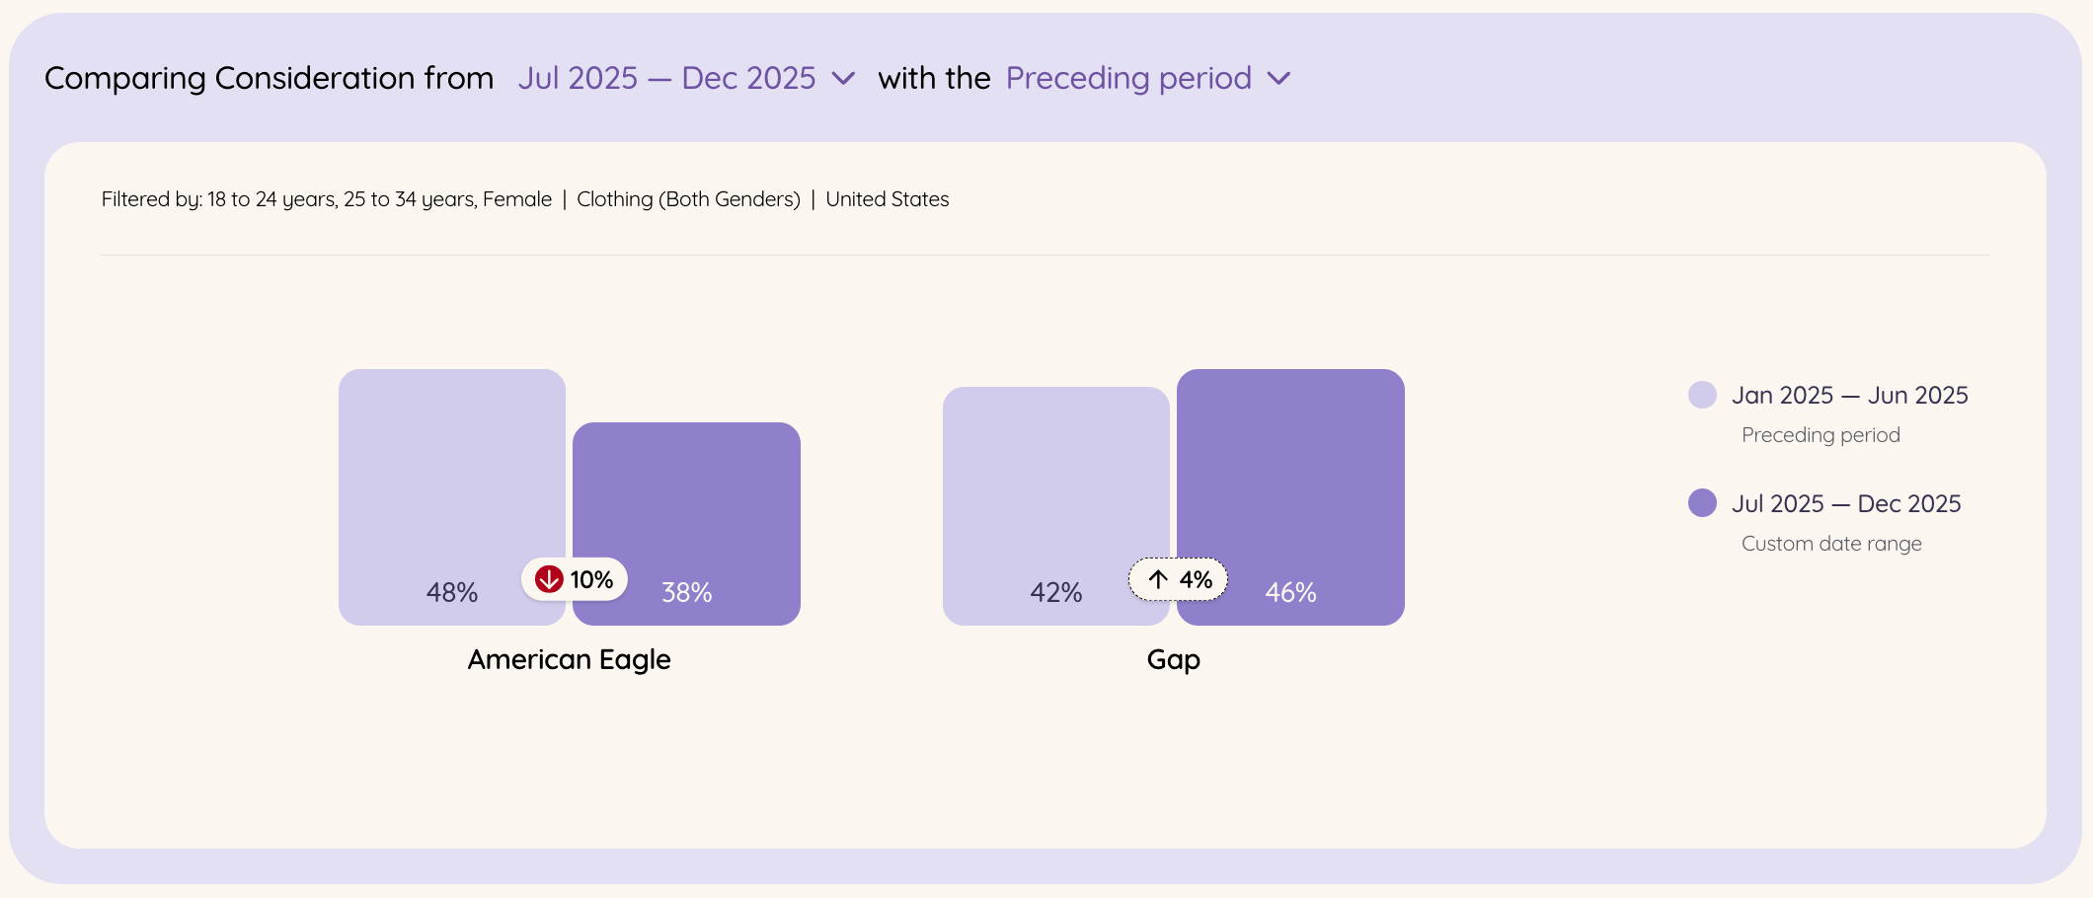Click the 10% decrease badge
2093x898 pixels.
[575, 579]
